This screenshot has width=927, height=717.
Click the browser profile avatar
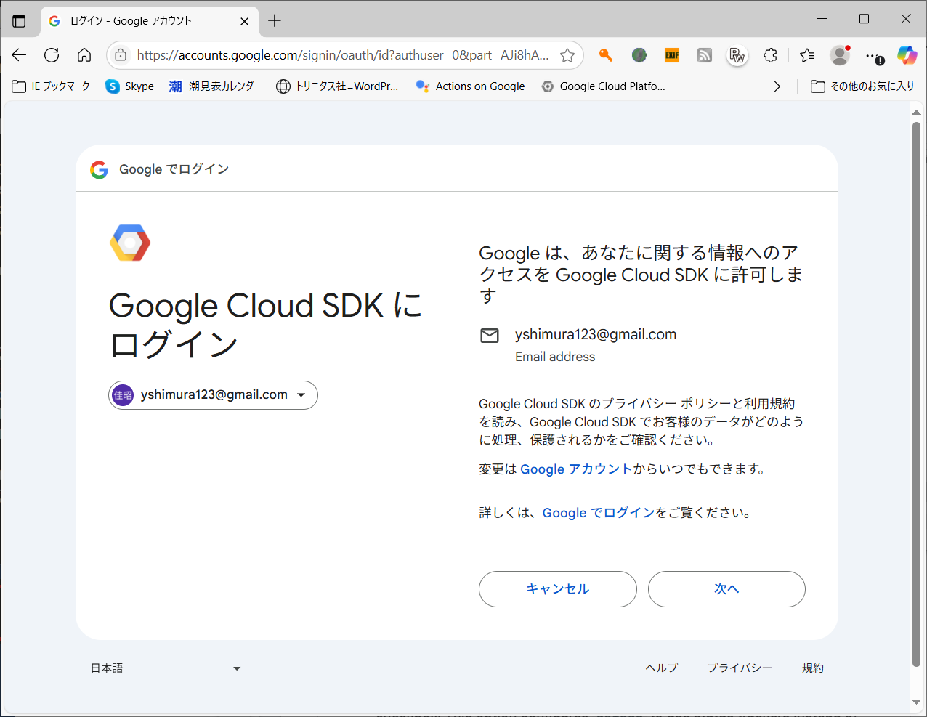click(840, 55)
